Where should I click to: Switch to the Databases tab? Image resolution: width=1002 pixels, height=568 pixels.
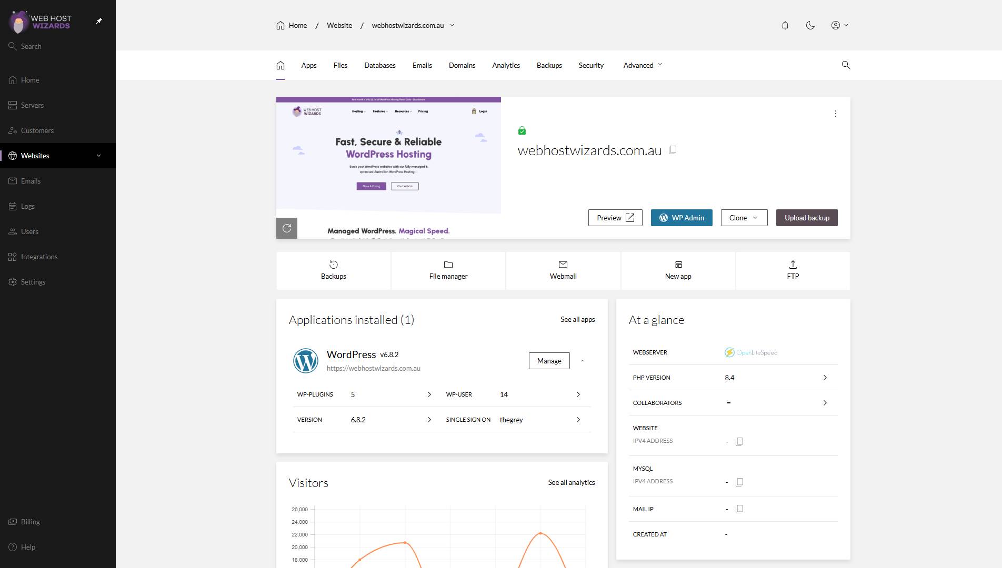coord(380,65)
